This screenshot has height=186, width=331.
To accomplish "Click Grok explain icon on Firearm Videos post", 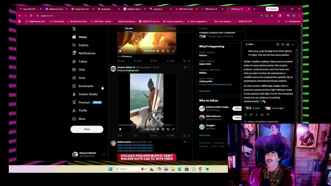I will point(185,67).
